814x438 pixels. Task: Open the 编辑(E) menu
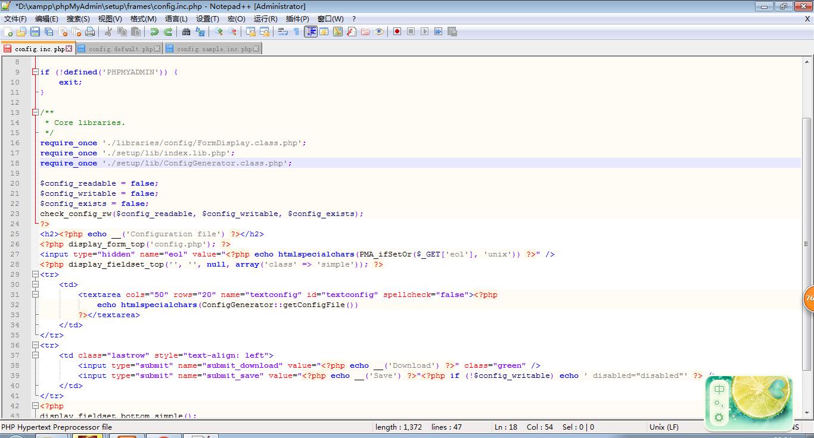[46, 19]
